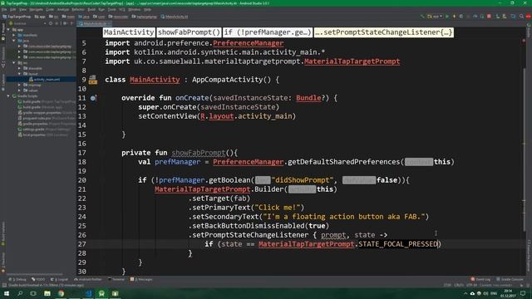The height and width of the screenshot is (299, 532).
Task: Collapse the Gradle Scripts node arrow
Action: [x=8, y=96]
